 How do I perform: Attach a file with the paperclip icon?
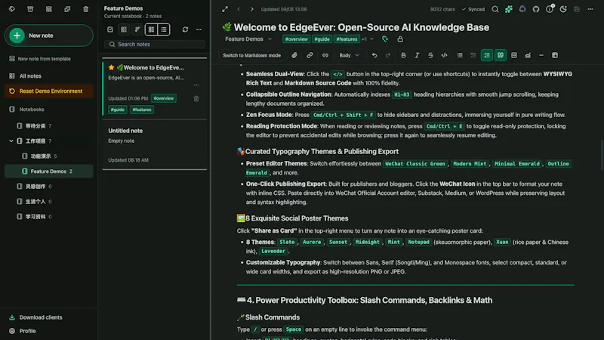tap(294, 55)
